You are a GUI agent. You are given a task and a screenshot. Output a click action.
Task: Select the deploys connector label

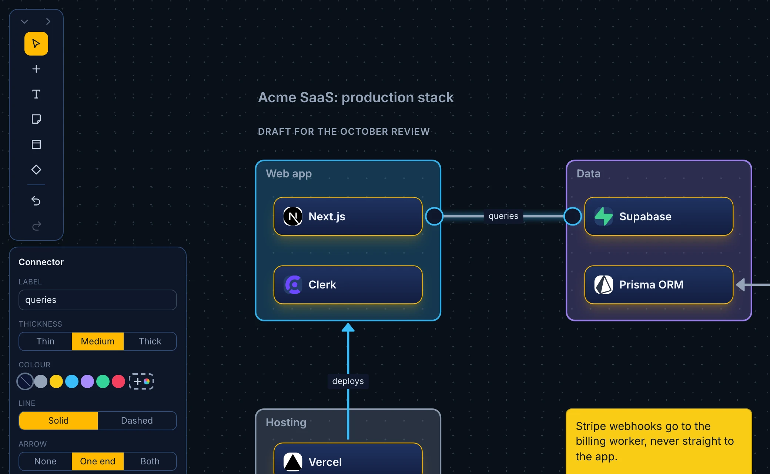(x=348, y=381)
